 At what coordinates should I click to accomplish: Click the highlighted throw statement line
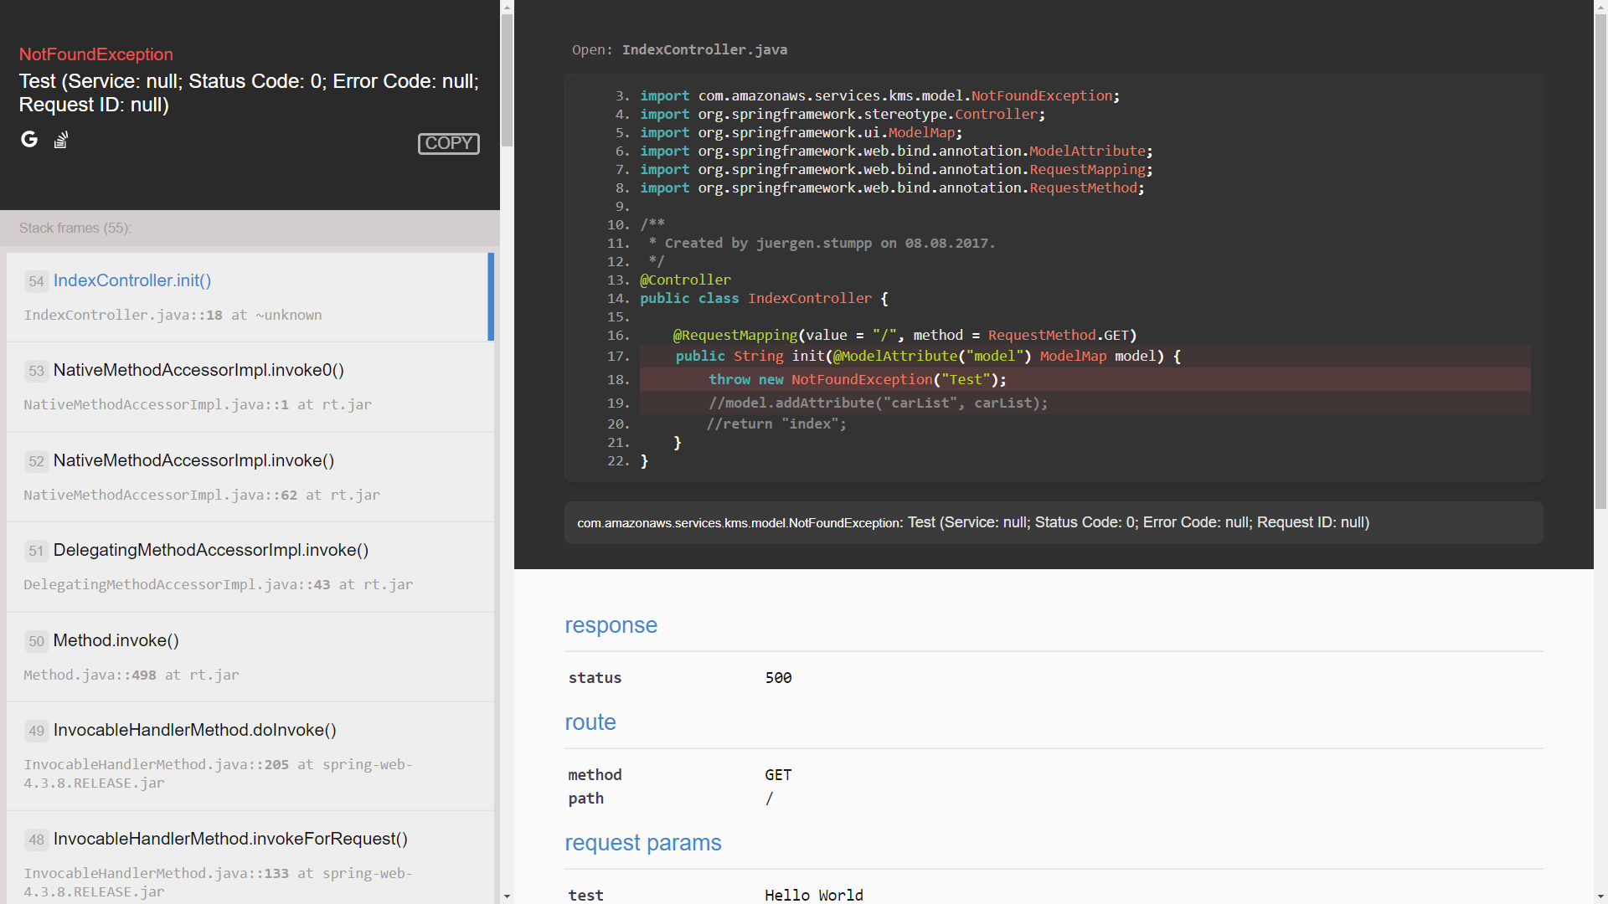[x=857, y=379]
